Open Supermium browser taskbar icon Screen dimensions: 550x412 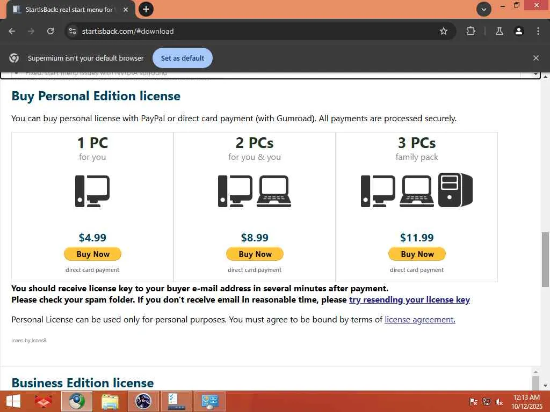point(77,401)
